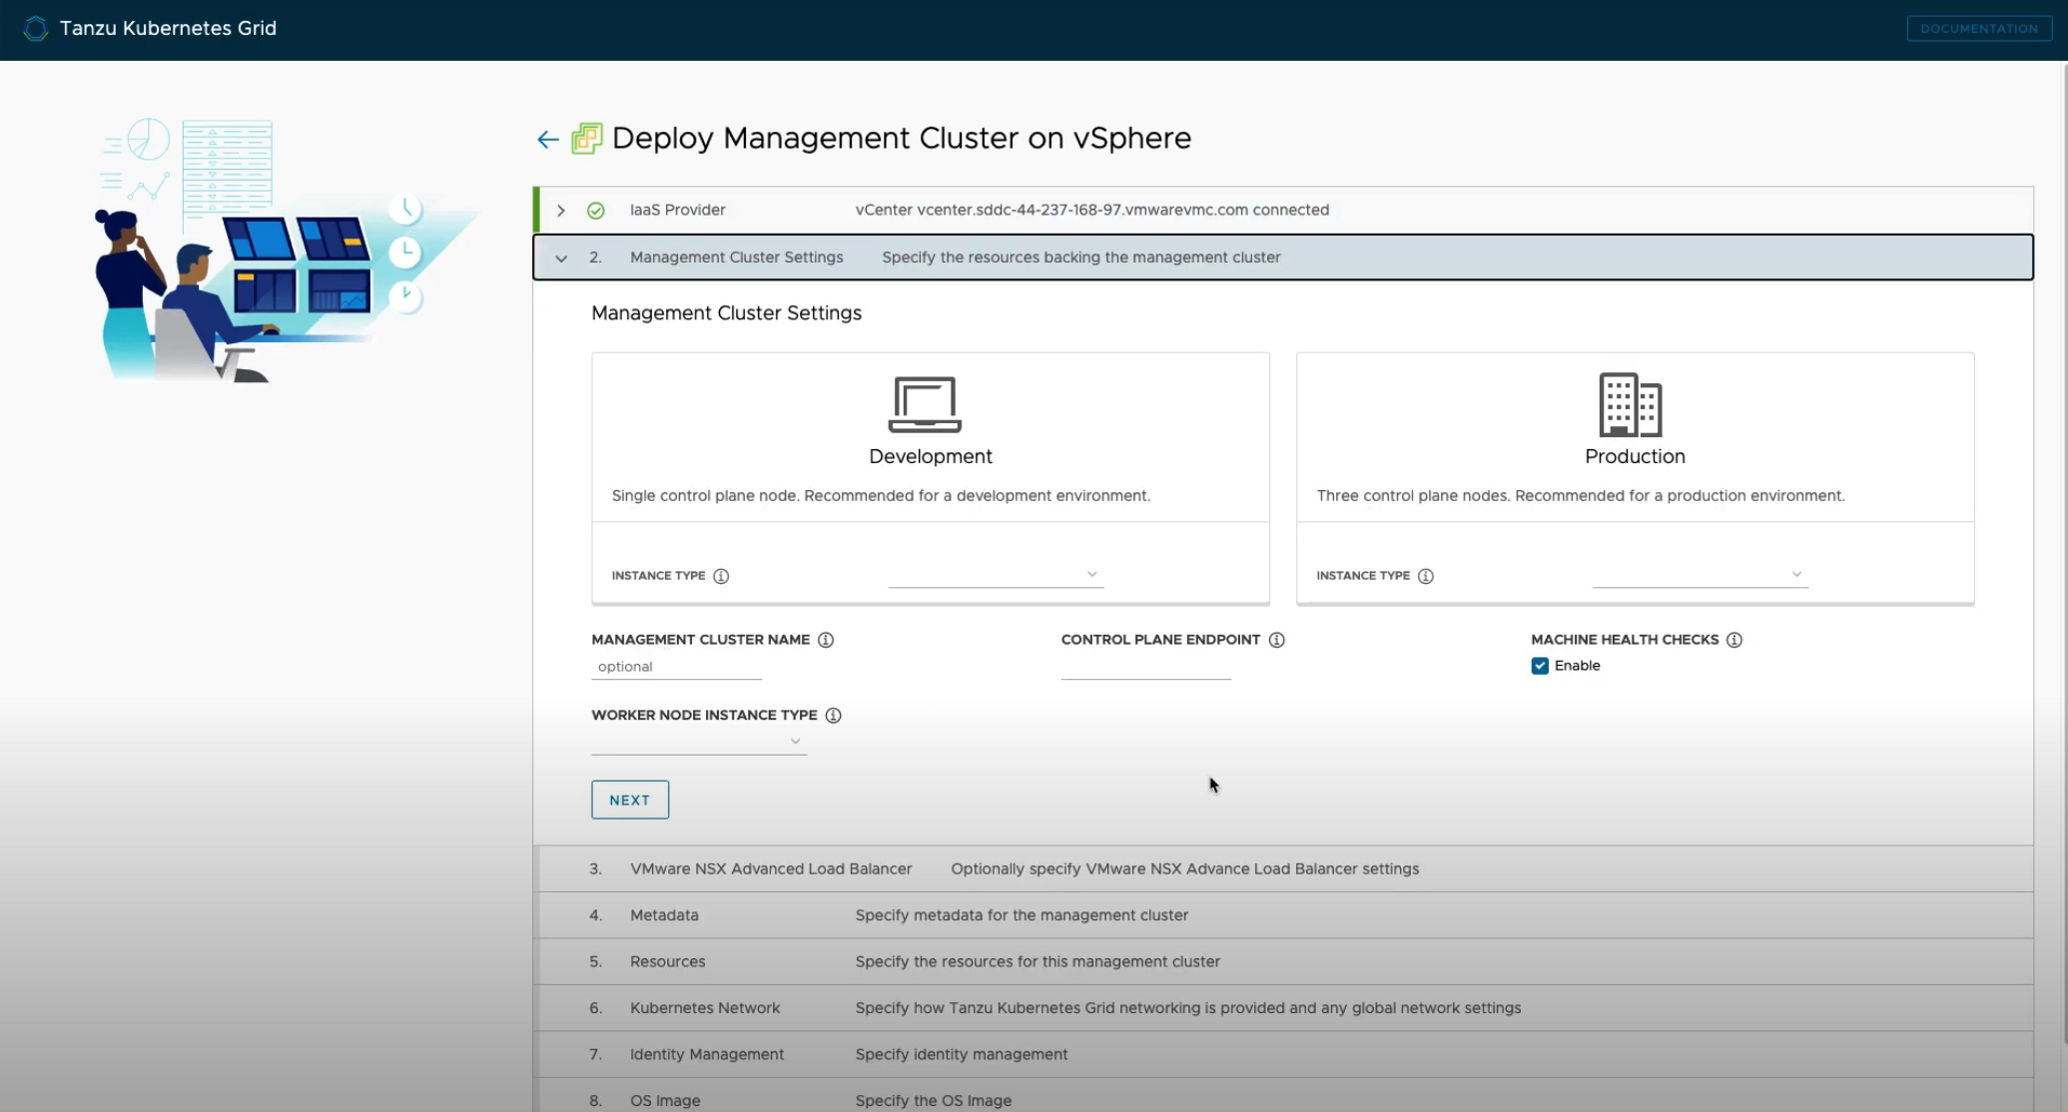Click the 'Enable' checkbox label text
Image resolution: width=2068 pixels, height=1112 pixels.
(x=1577, y=666)
